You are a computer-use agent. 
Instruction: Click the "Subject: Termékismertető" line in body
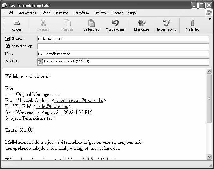[x=30, y=118]
